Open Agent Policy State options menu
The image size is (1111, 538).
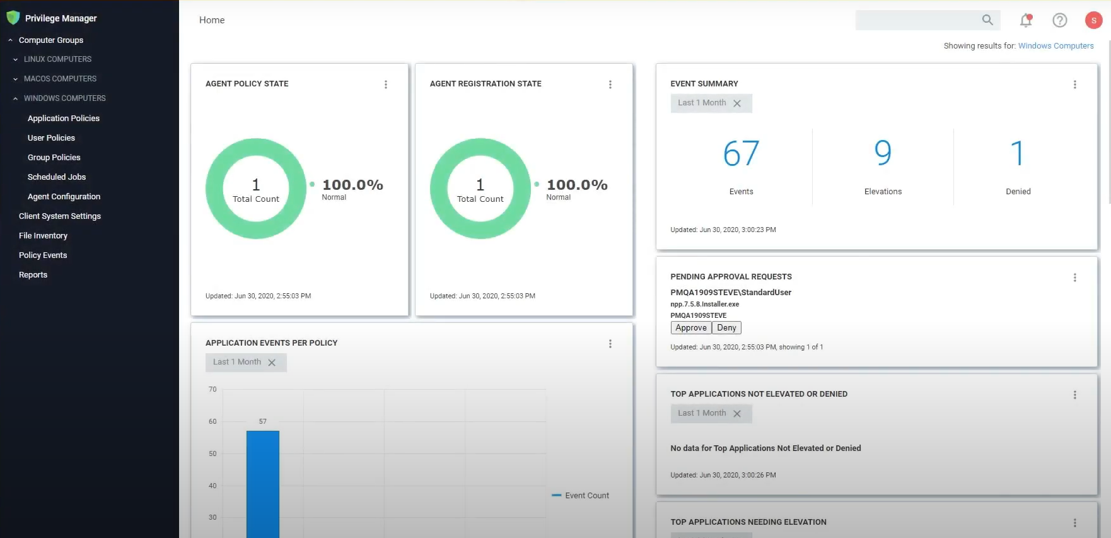pos(386,85)
